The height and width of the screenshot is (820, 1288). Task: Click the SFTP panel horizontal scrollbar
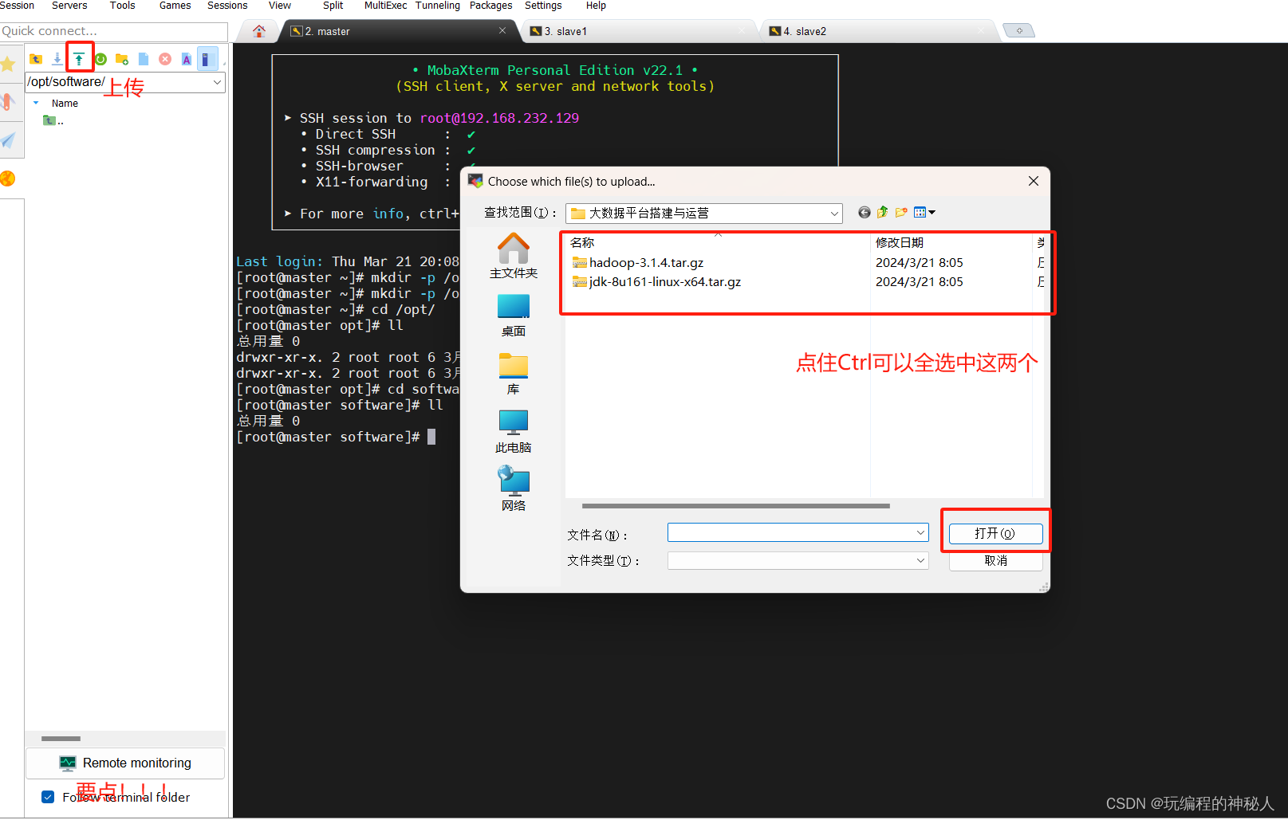click(61, 739)
